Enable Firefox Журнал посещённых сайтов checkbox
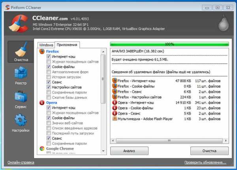237x170 pixels. tap(49, 61)
